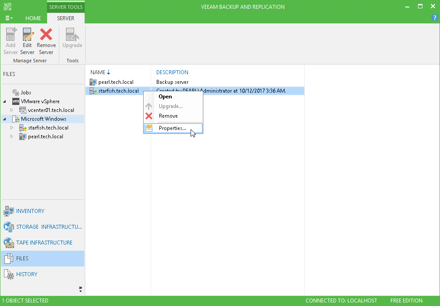Click the Jobs gear icon
Viewport: 440px width, 306px height.
[x=16, y=92]
